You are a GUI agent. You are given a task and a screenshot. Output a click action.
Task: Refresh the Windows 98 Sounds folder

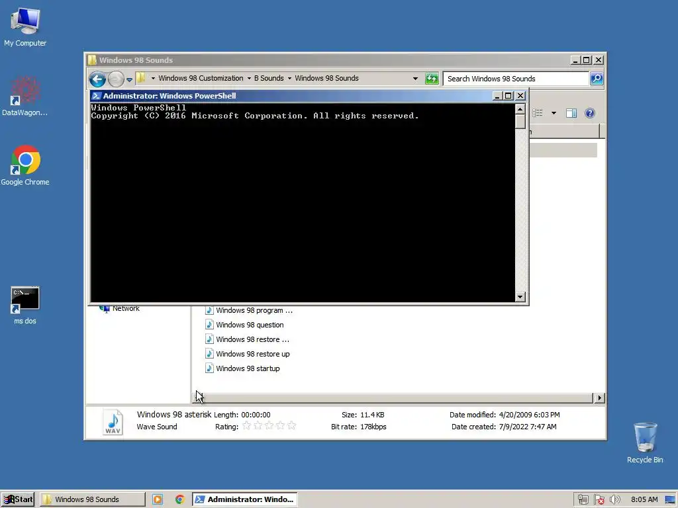tap(432, 79)
